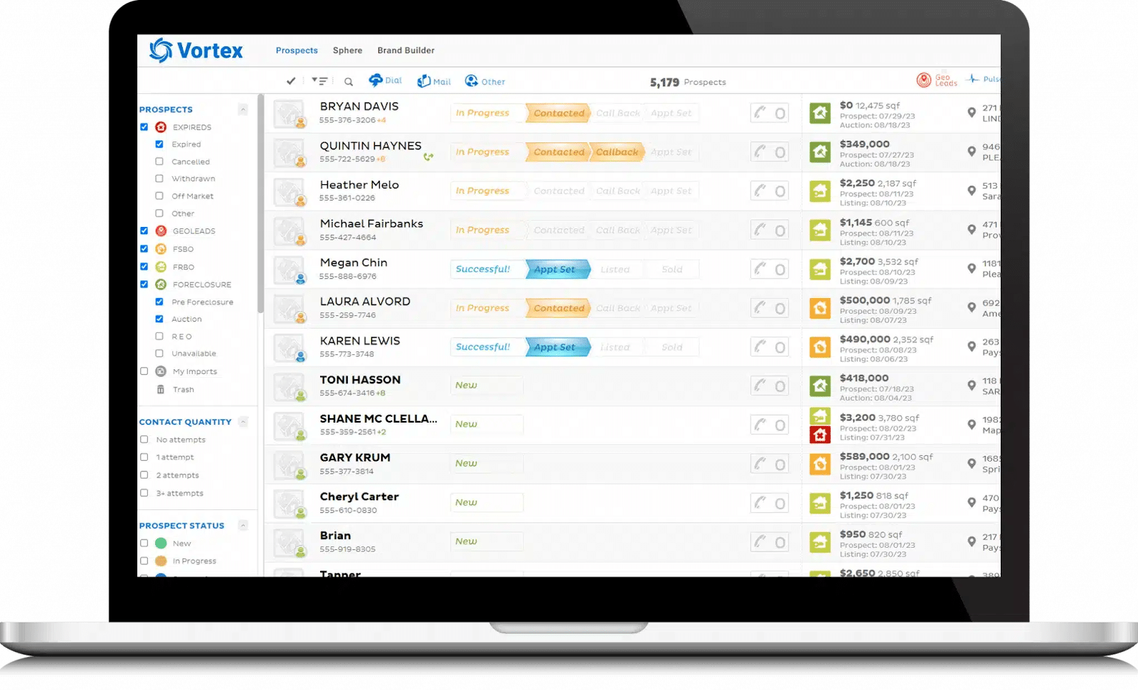This screenshot has height=690, width=1138.
Task: Click map pin icon for Bryan Davis
Action: pos(972,112)
